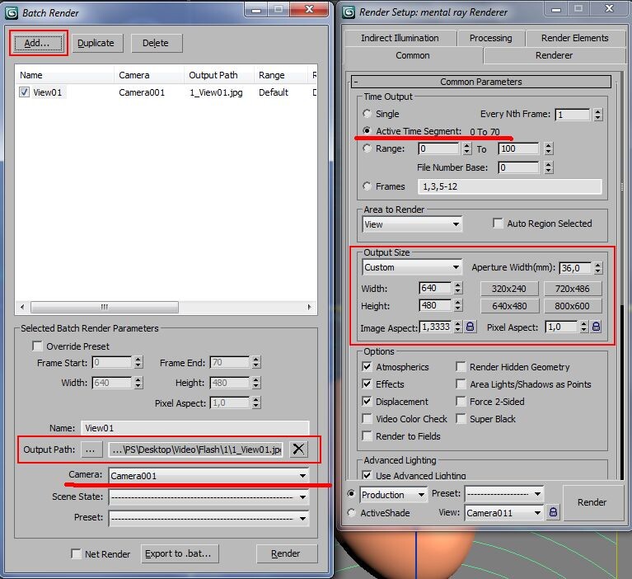
Task: Click the Frames input field
Action: (x=509, y=186)
